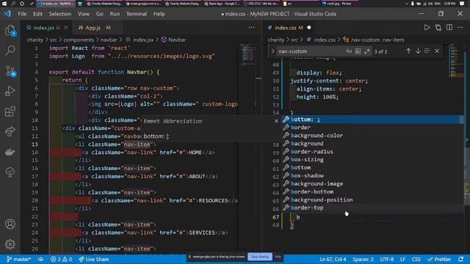
Task: Split the right editor
Action: coord(449,28)
